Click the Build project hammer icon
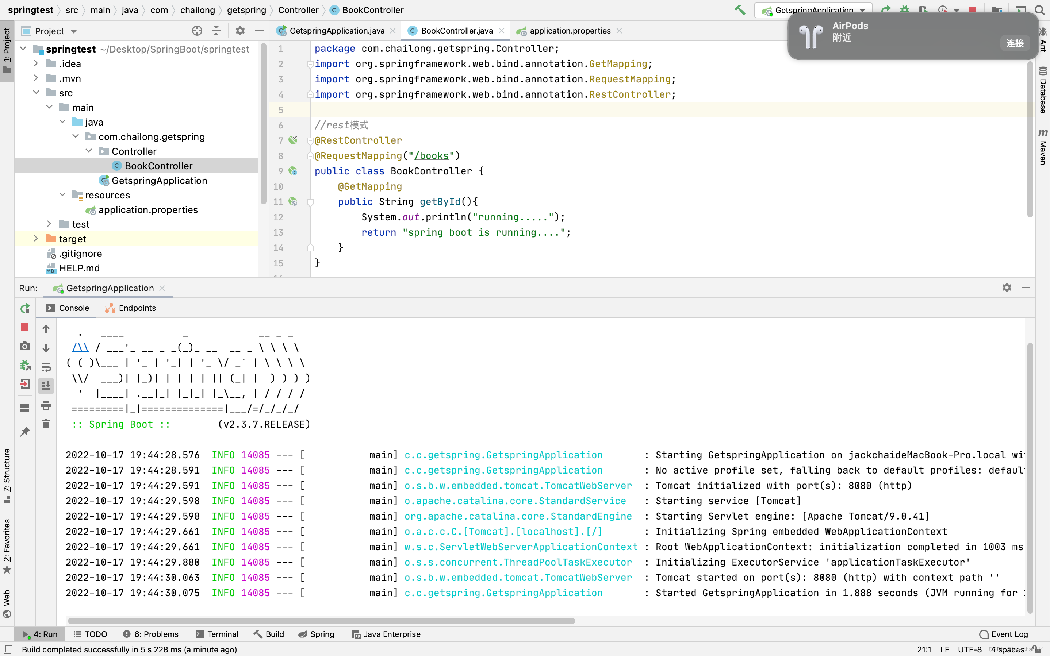Image resolution: width=1050 pixels, height=656 pixels. pyautogui.click(x=740, y=10)
